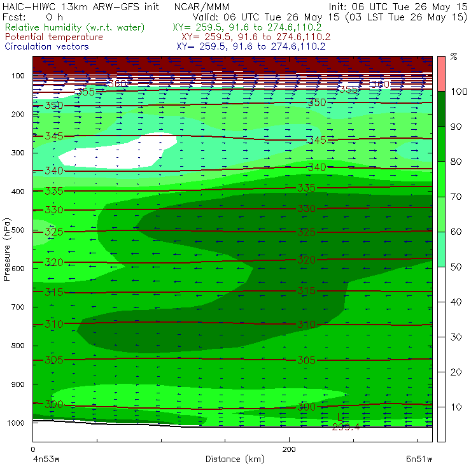This screenshot has height=471, width=471.
Task: Click the '500' pressure axis tick label
Action: point(18,230)
